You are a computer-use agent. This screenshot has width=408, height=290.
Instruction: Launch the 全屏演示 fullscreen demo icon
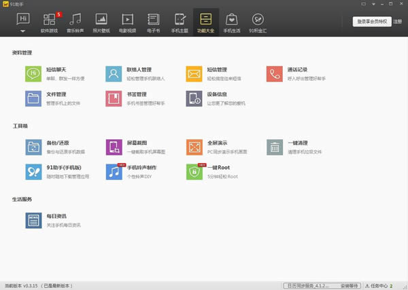[x=194, y=147]
